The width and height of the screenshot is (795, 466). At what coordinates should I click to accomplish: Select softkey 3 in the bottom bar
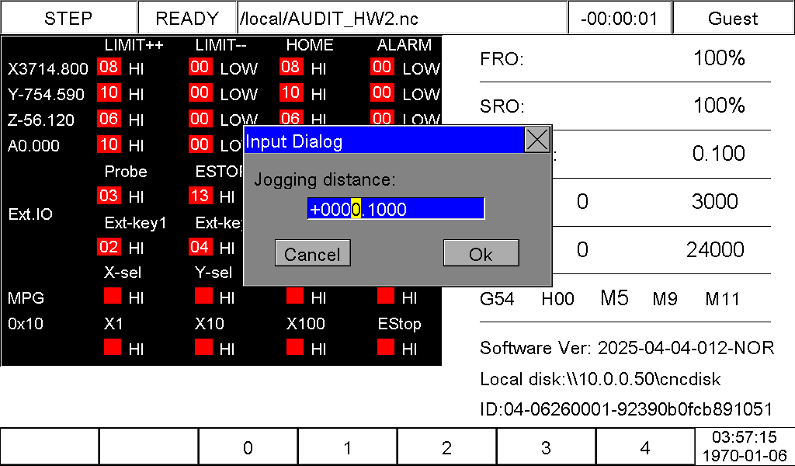click(x=546, y=447)
